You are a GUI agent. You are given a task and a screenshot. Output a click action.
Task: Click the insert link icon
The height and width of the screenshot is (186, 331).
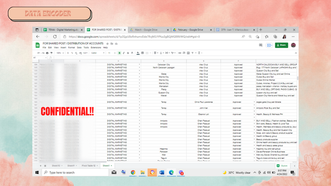click(180, 53)
